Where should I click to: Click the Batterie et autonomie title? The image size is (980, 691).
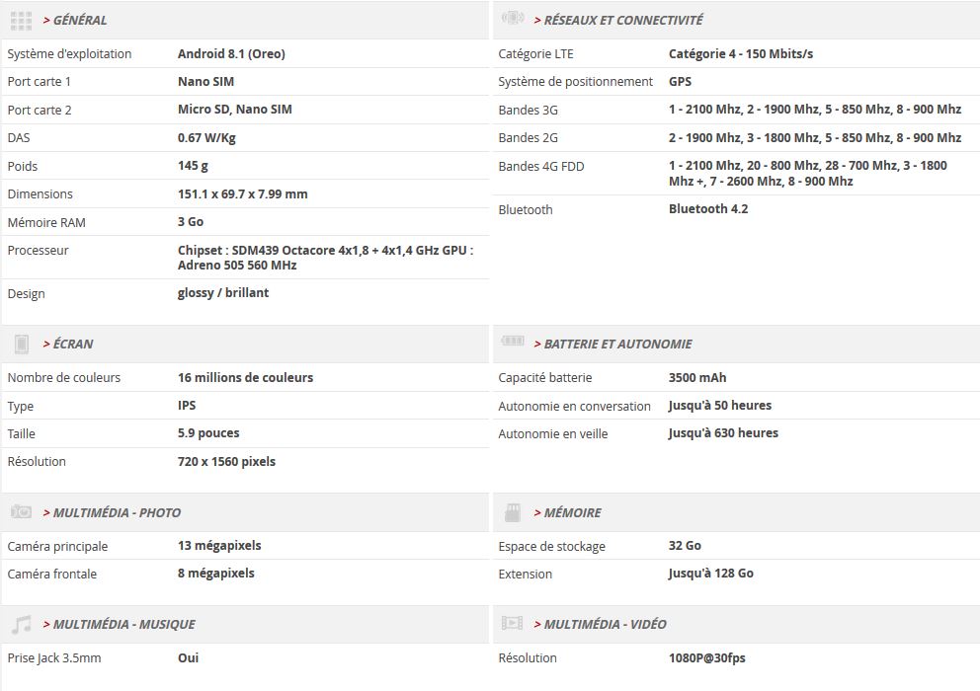coord(617,345)
